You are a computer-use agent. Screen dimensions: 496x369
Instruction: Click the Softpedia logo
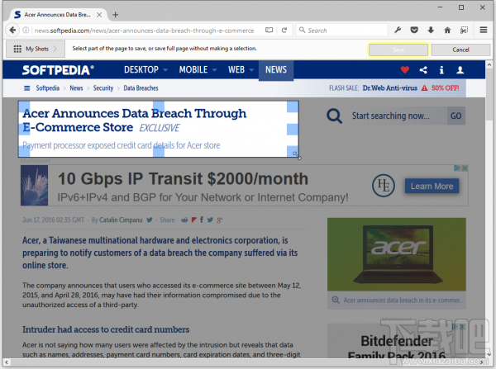coord(58,70)
